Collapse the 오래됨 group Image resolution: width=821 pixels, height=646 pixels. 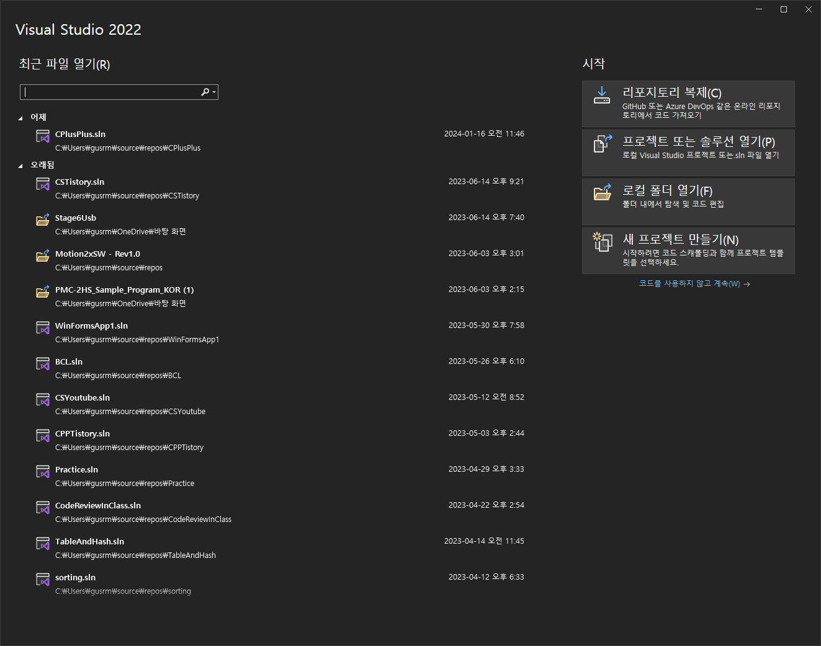tap(20, 166)
